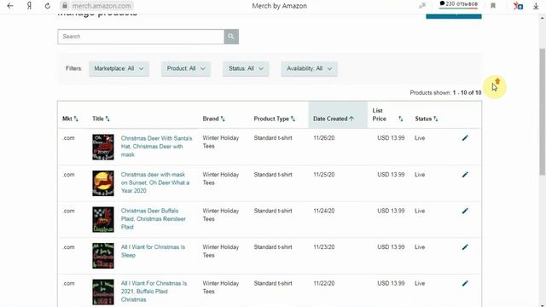Click USD 13.99 price in 11/26/20 row
This screenshot has height=307, width=546.
(x=391, y=138)
